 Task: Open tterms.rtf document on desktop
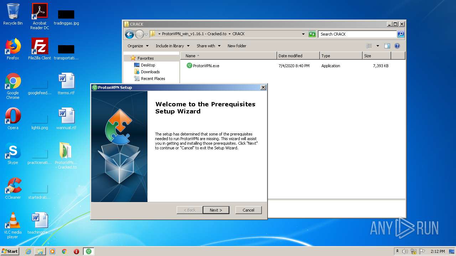point(66,84)
